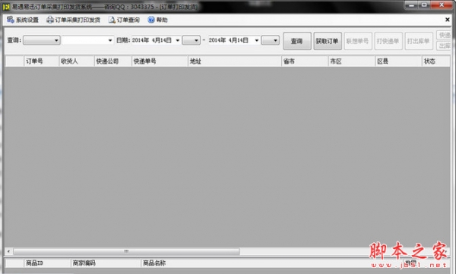Click the 联想单号 button
The image size is (456, 274).
tap(358, 41)
